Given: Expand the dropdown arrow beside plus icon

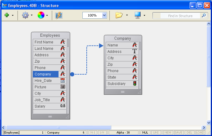Looking at the screenshot, I should tap(13, 16).
